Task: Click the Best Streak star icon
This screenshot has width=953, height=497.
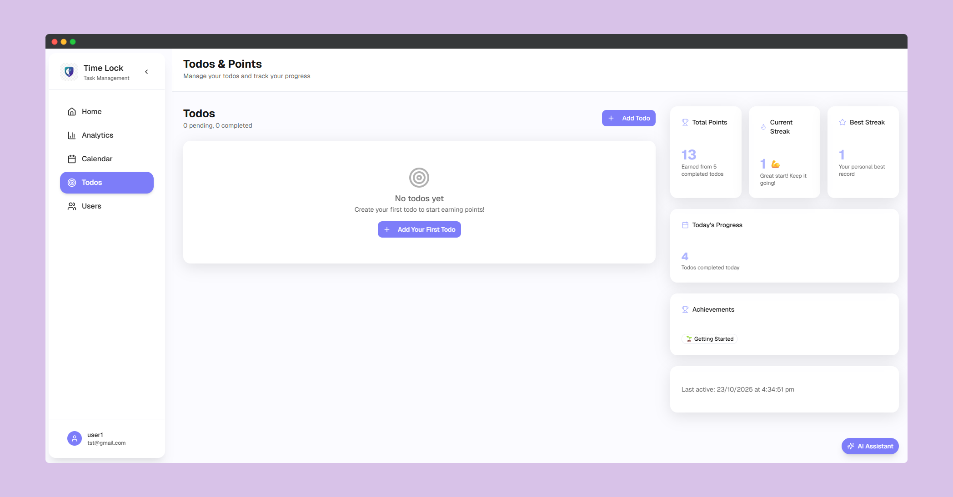Action: click(x=843, y=122)
